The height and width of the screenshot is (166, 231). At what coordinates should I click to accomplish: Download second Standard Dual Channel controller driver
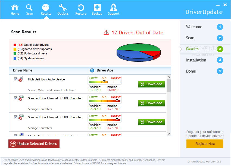(151, 122)
